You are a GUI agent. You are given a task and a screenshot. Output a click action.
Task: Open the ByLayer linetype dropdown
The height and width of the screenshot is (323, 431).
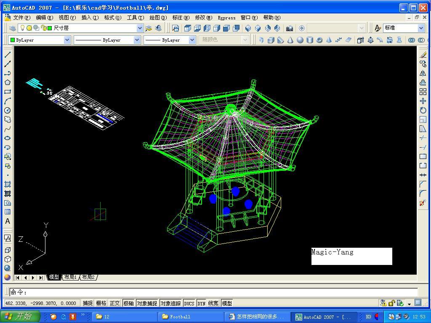click(x=137, y=40)
